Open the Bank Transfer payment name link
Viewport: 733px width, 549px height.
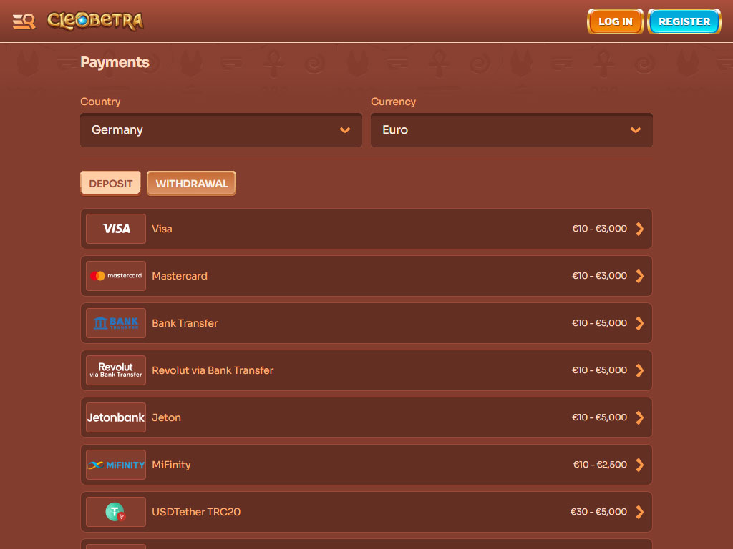185,323
